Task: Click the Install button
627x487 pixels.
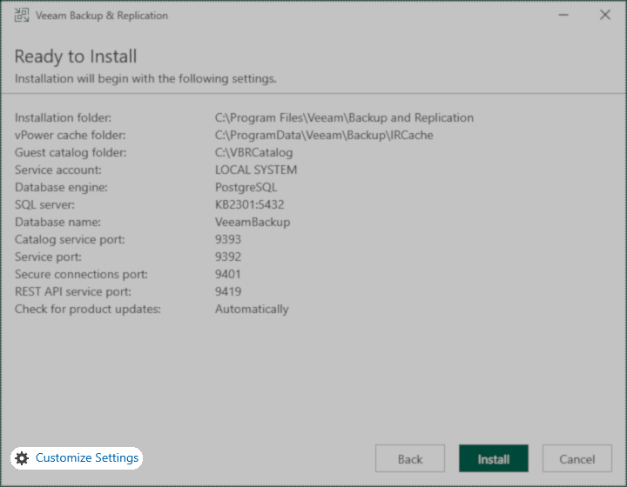Action: pyautogui.click(x=494, y=458)
